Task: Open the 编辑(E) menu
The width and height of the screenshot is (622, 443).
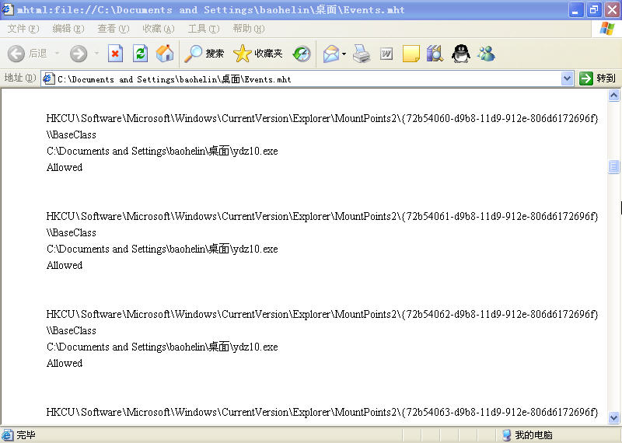Action: 68,29
